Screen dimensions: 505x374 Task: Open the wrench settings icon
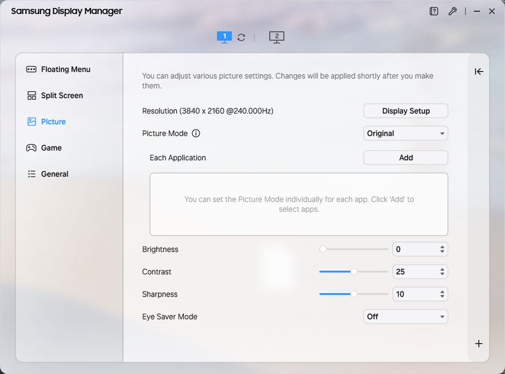click(453, 11)
